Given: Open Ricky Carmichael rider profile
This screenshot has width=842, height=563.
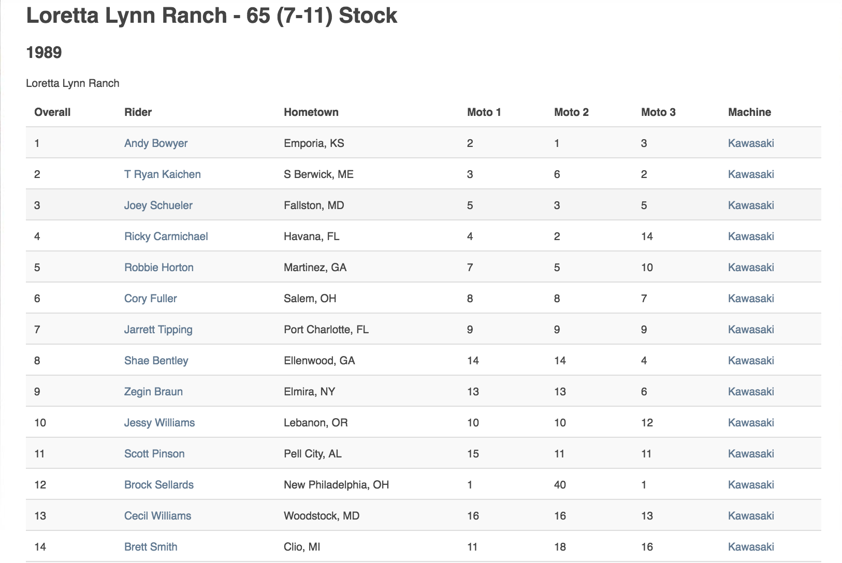Looking at the screenshot, I should (x=166, y=236).
